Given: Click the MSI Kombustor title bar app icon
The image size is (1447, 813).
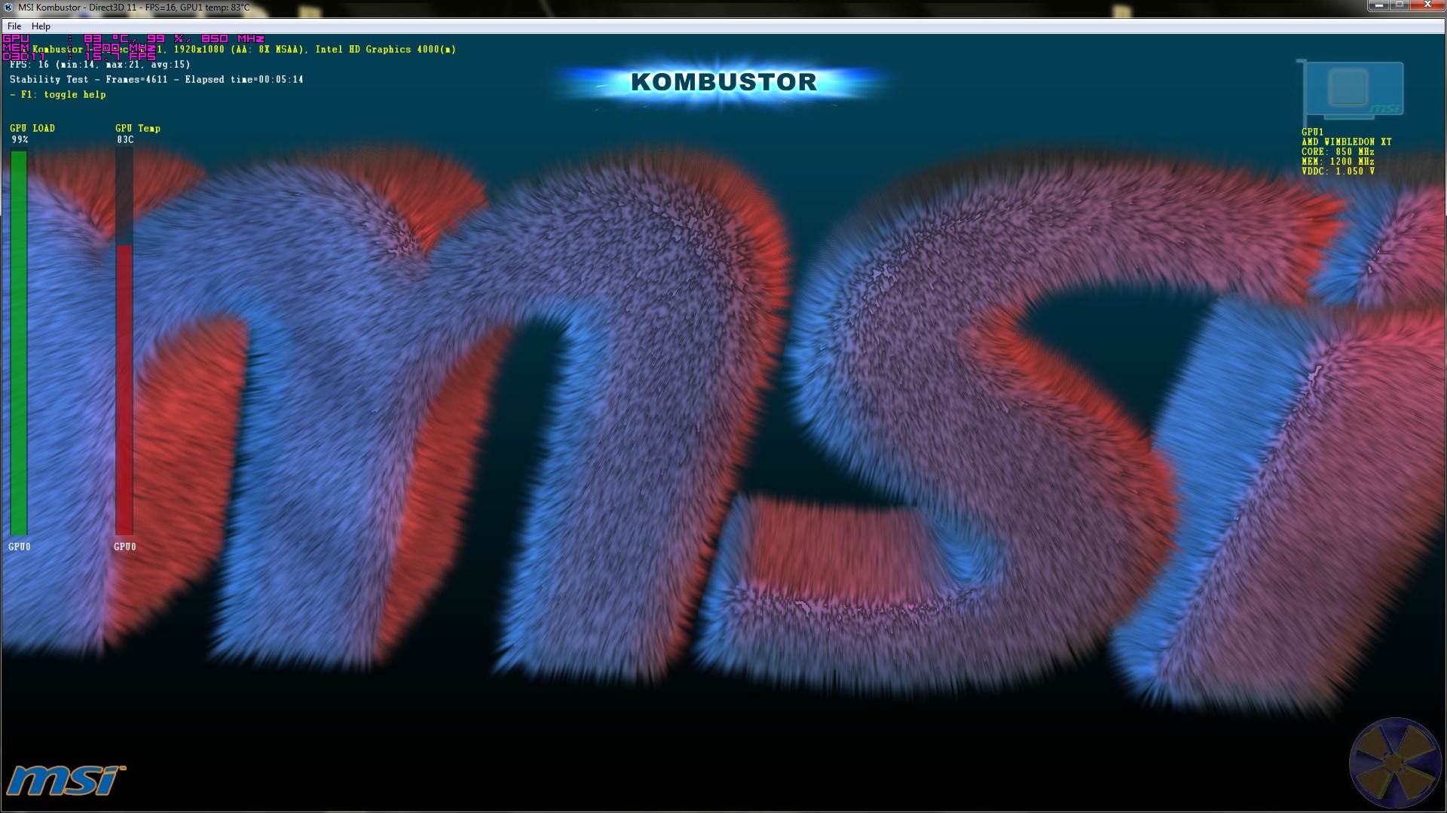Looking at the screenshot, I should coord(8,8).
